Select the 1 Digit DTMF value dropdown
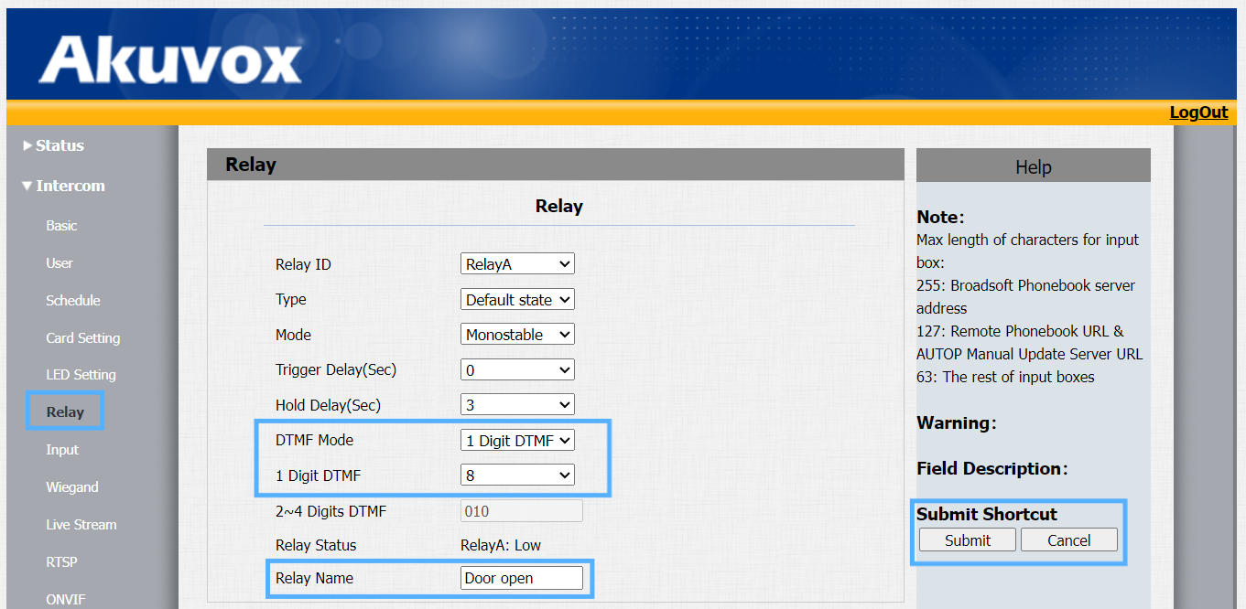The width and height of the screenshot is (1246, 609). [x=517, y=475]
